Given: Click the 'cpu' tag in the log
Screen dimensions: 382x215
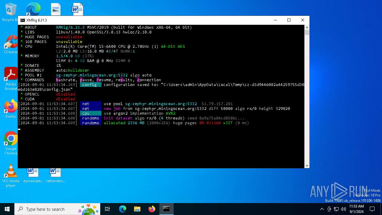Looking at the screenshot, I should pyautogui.click(x=91, y=113).
